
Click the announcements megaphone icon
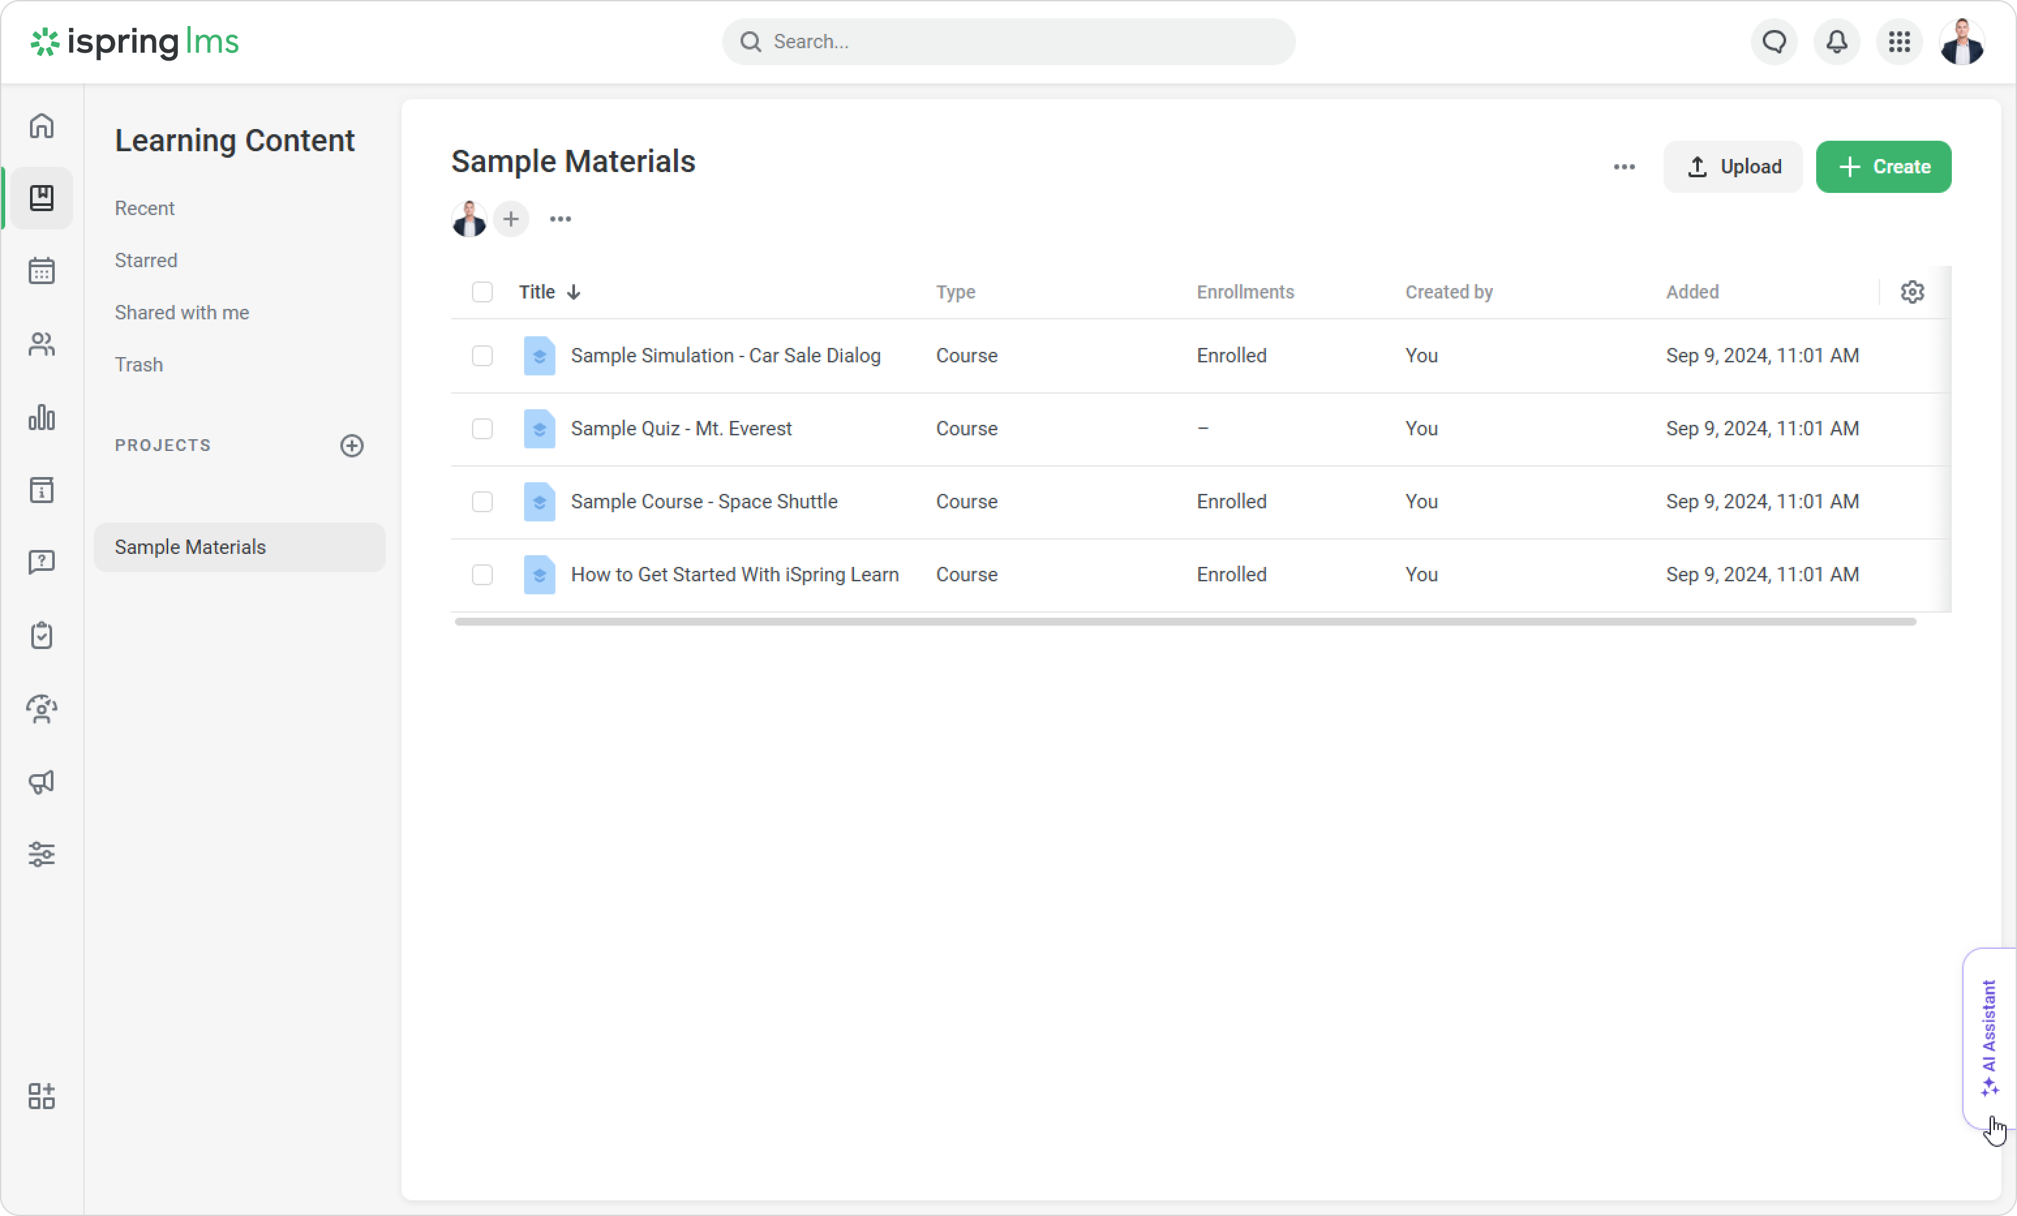tap(42, 782)
